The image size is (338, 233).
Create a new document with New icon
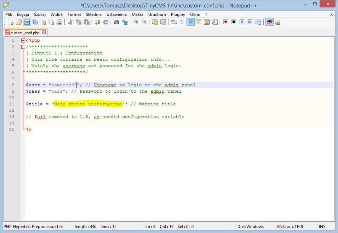[x=11, y=22]
